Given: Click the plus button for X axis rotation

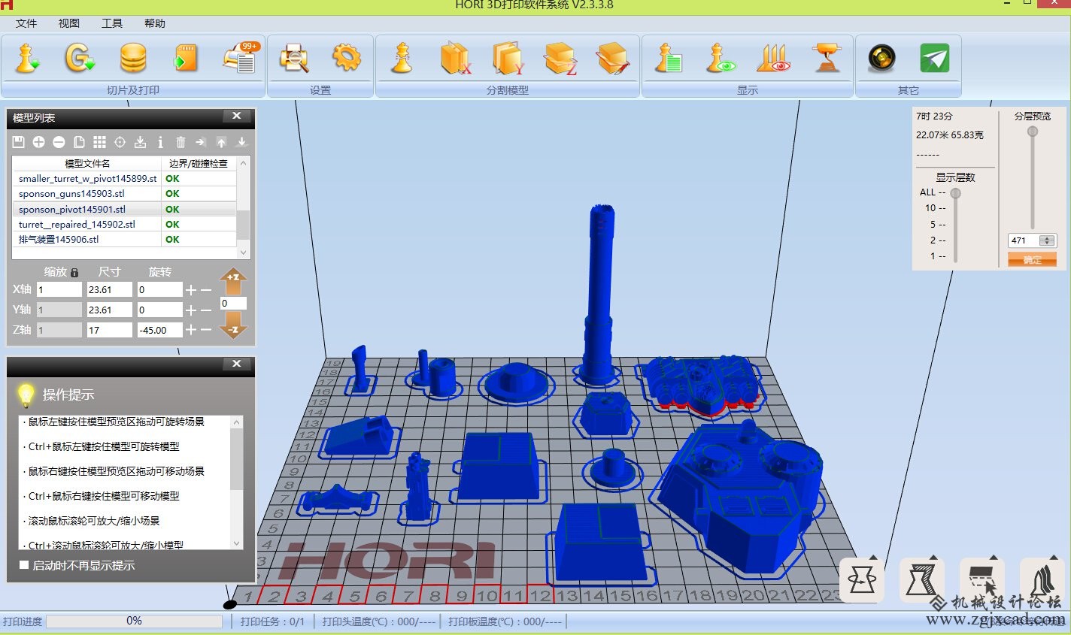Looking at the screenshot, I should tap(191, 289).
